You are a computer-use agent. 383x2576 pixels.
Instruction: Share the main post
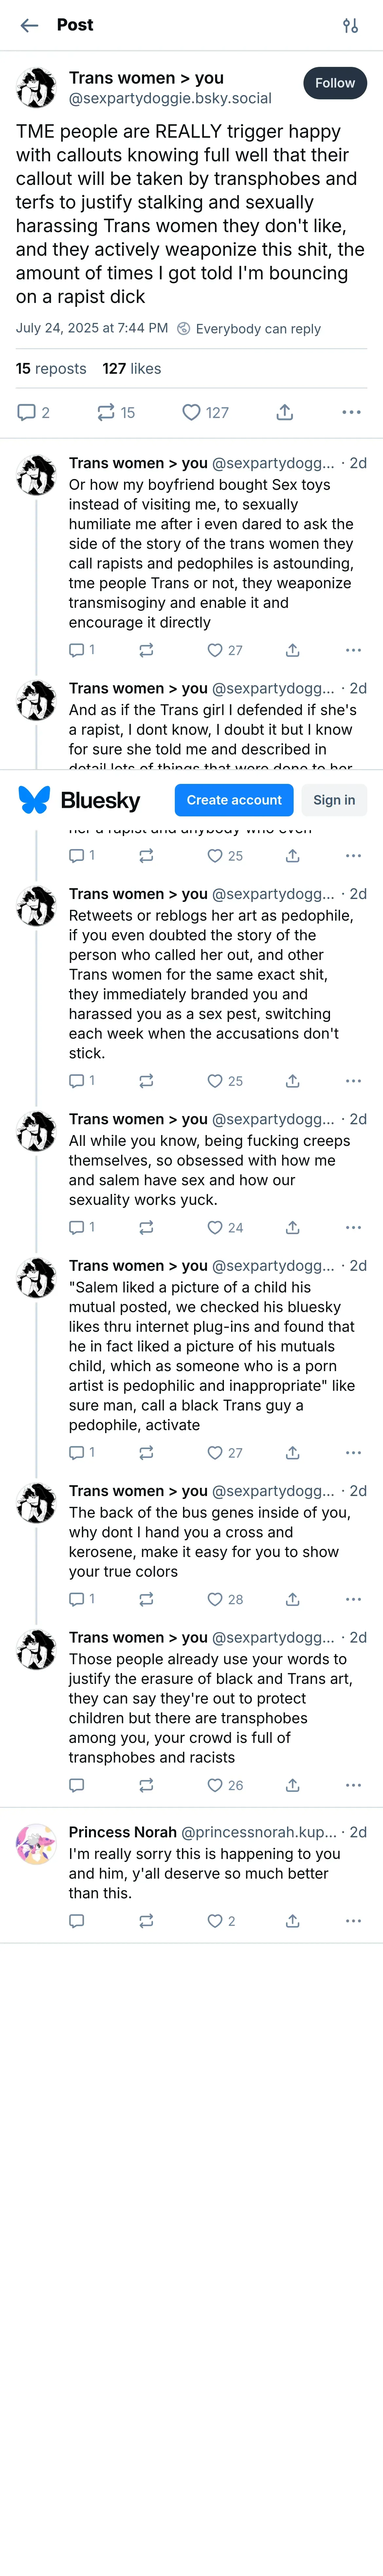(x=284, y=412)
